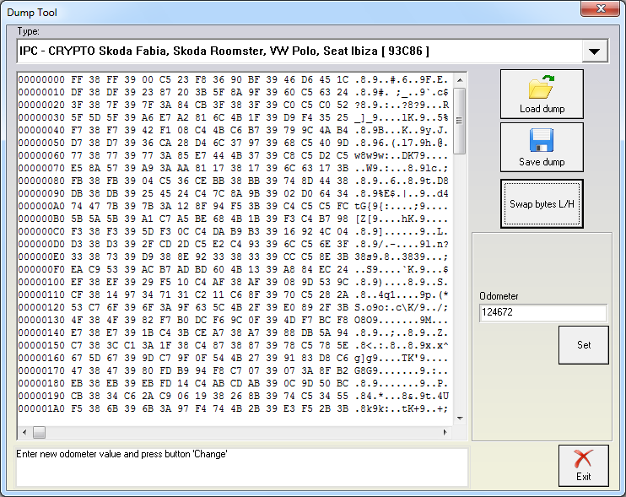Screen dimensions: 626x497
Task: Click hex row address 00000040
Action: tap(41, 130)
